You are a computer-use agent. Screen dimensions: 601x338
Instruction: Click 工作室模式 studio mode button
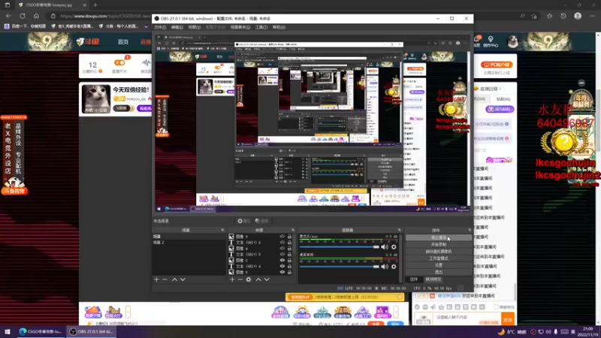[439, 258]
